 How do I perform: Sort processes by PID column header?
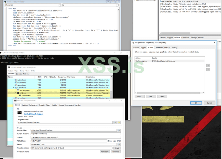pos(38,77)
